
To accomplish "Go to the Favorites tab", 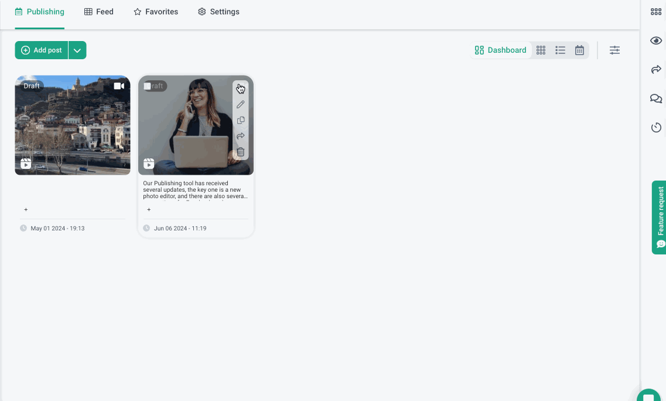I will pos(156,12).
